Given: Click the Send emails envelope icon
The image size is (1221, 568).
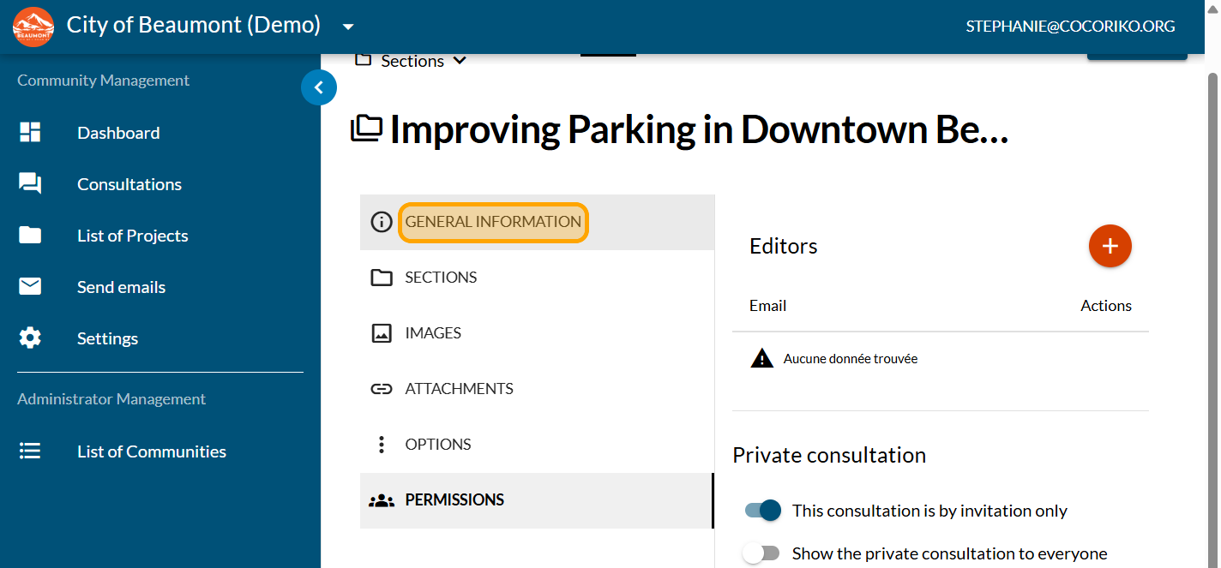Looking at the screenshot, I should tap(30, 287).
